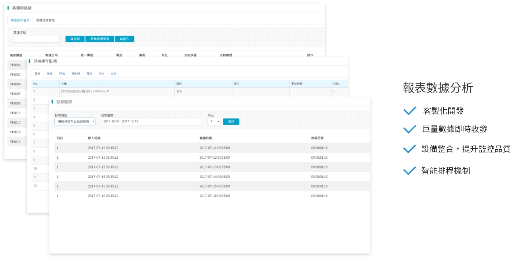The height and width of the screenshot is (259, 518).
Task: Click the checkmark icon beside 巨量數據即時收發
Action: [x=409, y=129]
